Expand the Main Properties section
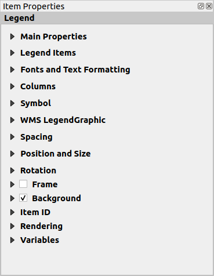214x276 pixels. click(12, 37)
